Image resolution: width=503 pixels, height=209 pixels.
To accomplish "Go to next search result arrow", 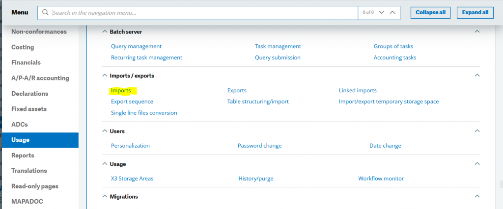I will pos(381,12).
